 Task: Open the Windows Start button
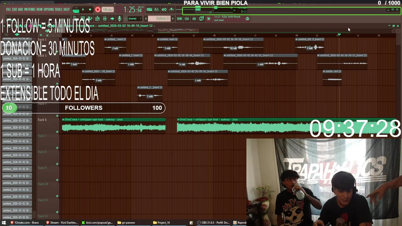(x=4, y=223)
